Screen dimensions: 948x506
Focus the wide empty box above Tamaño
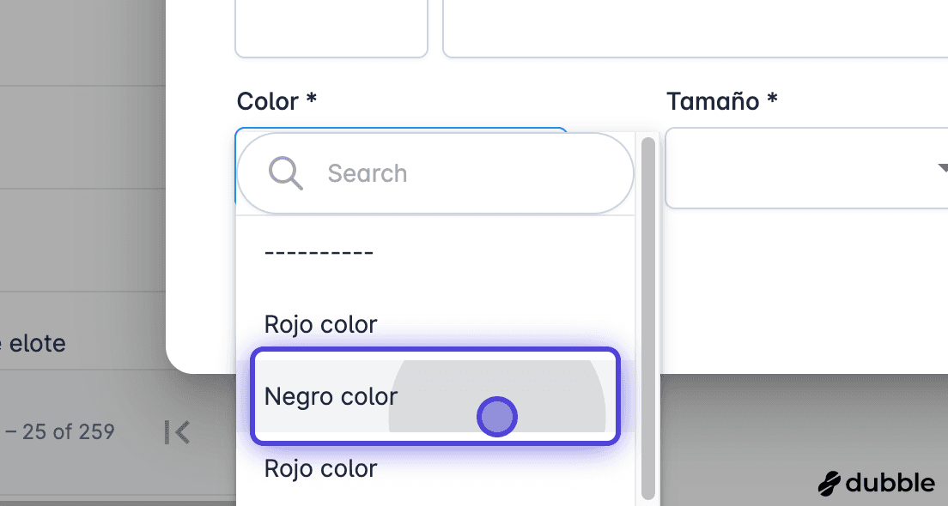point(696,28)
